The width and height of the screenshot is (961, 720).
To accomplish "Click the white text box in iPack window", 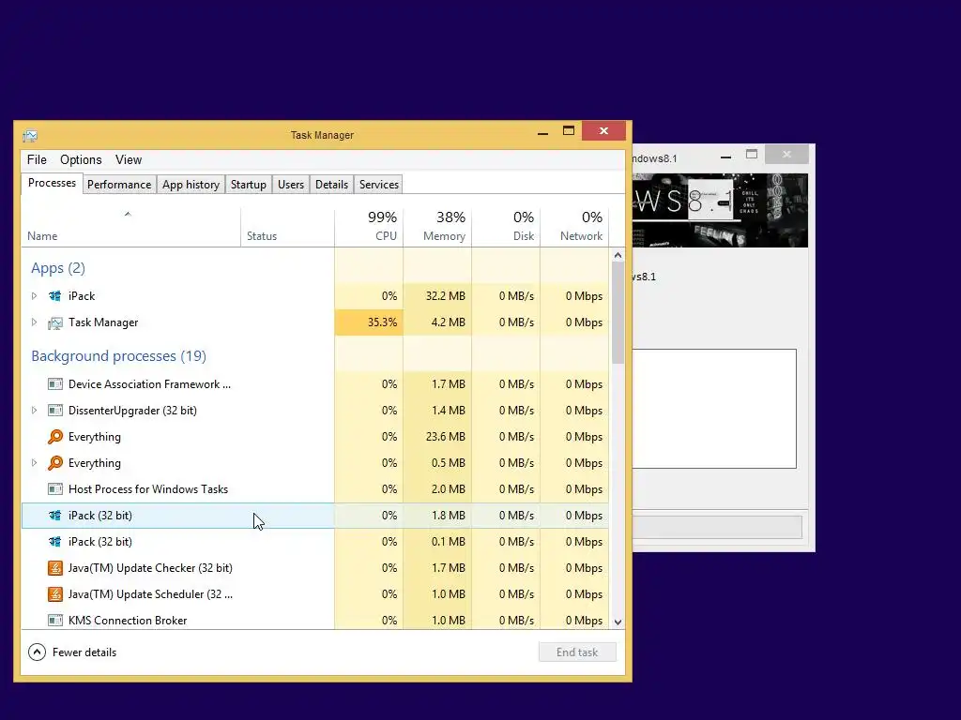I will pyautogui.click(x=714, y=409).
